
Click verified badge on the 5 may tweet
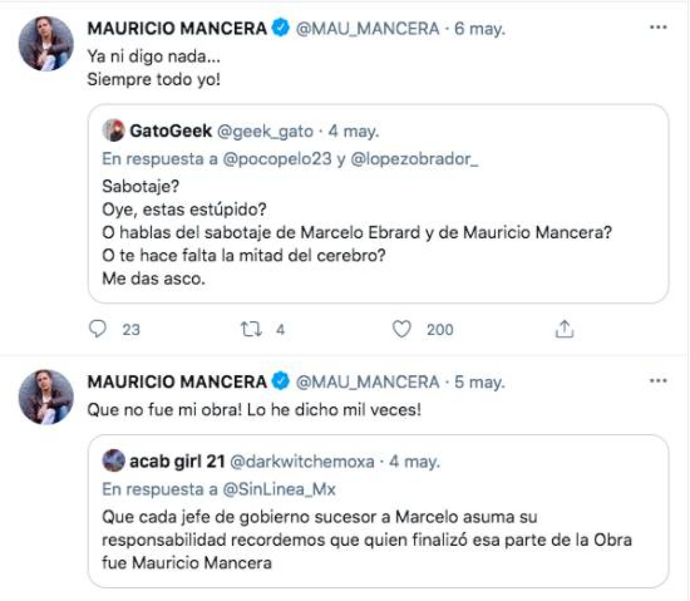point(281,381)
